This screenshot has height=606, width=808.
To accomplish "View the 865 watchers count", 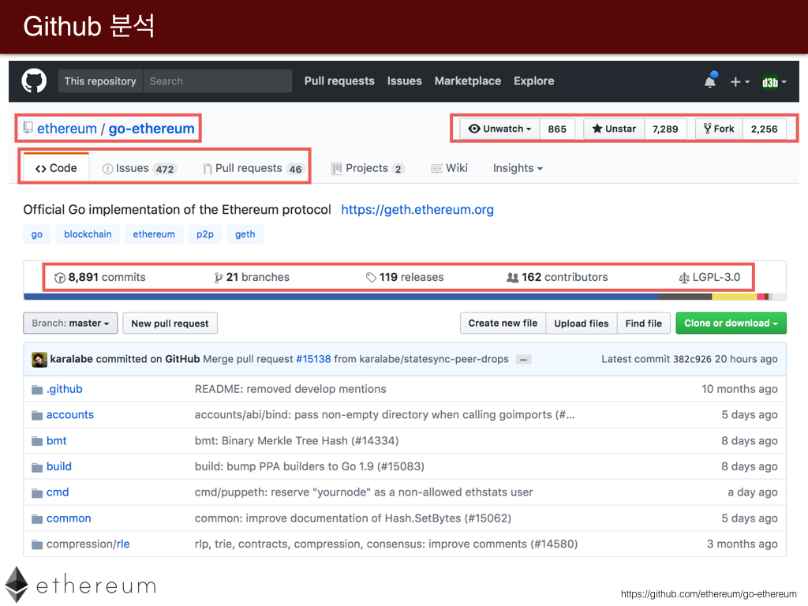I will 557,129.
